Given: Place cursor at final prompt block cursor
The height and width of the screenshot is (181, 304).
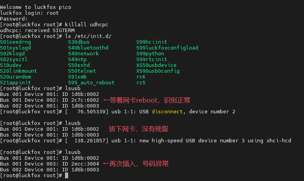Looking at the screenshot, I should [67, 176].
